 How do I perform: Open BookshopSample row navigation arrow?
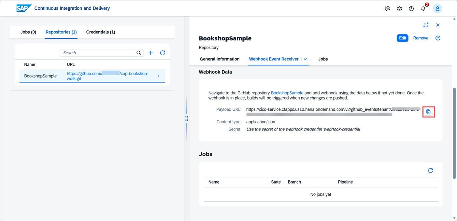click(158, 76)
